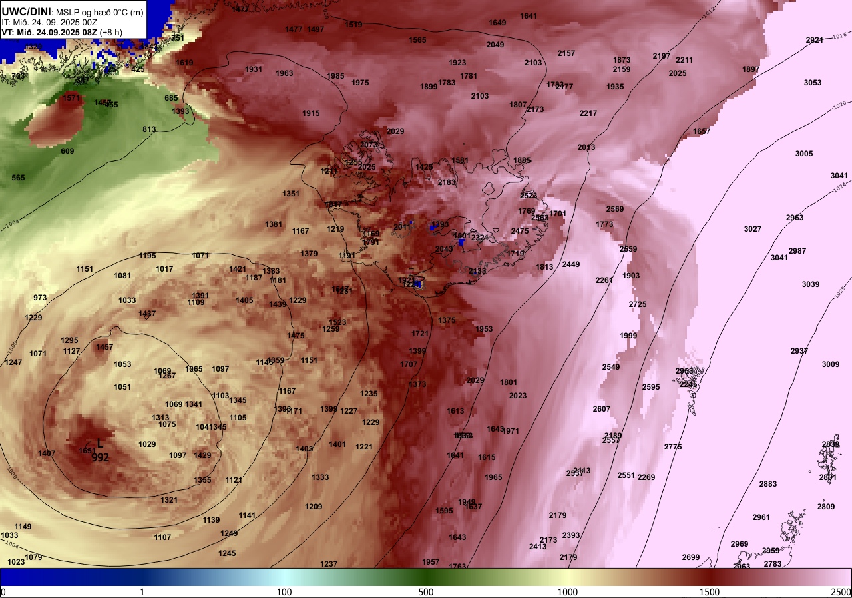Select the map value '3053'
This screenshot has height=598, width=852.
tap(812, 83)
